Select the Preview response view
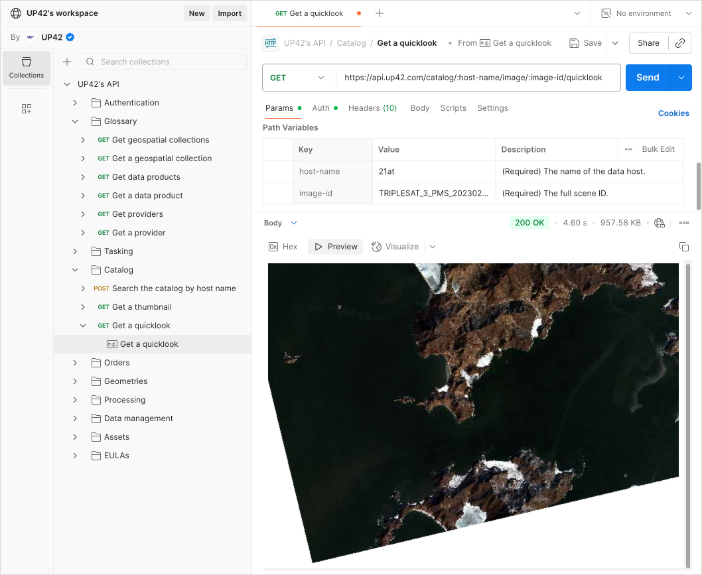 point(336,247)
